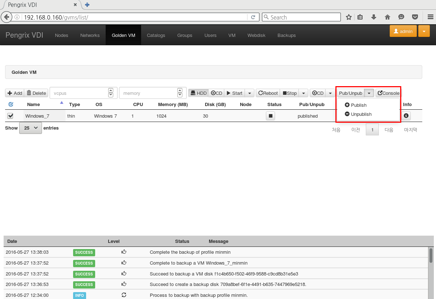
Task: Open the info icon for Windows_7 row
Action: click(406, 116)
